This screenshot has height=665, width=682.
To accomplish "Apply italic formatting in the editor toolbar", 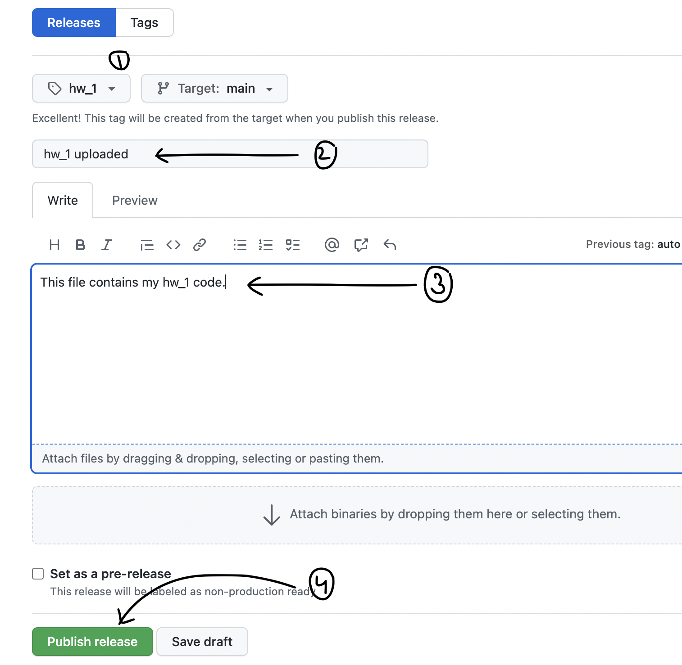I will (107, 245).
